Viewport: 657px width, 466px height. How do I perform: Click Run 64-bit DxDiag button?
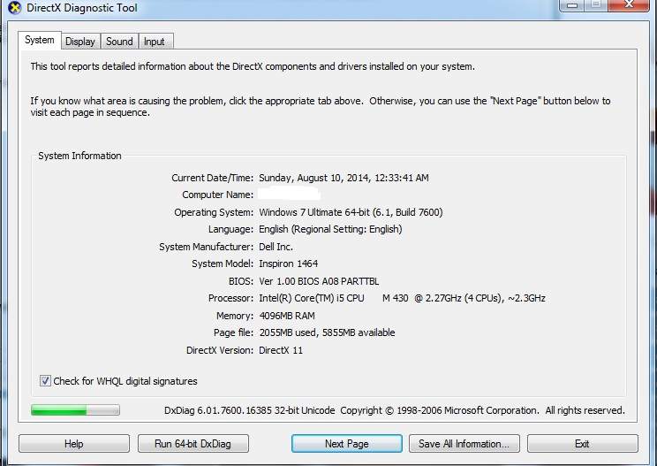click(x=193, y=444)
